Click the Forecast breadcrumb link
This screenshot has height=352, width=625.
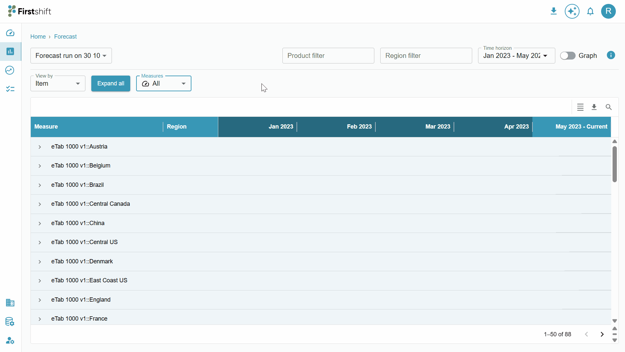point(65,37)
